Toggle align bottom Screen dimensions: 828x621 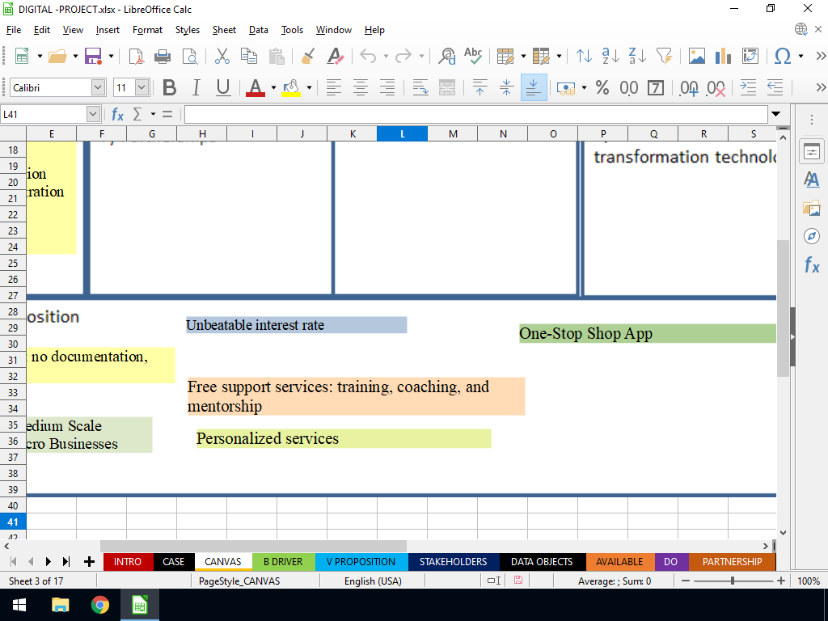tap(534, 87)
